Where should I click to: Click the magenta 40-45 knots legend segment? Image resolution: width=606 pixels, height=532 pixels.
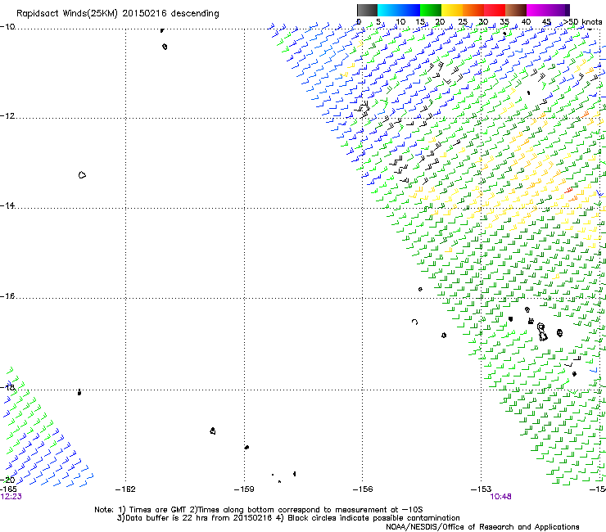537,10
